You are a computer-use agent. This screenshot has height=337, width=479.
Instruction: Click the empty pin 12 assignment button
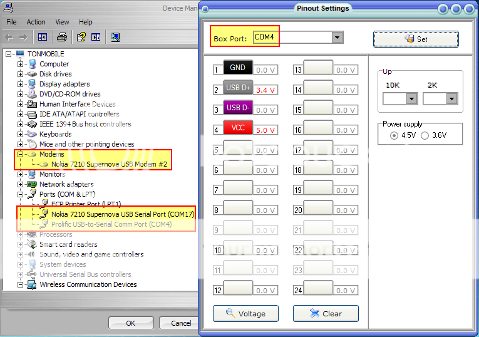[238, 288]
